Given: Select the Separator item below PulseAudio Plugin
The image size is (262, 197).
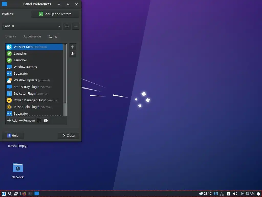Looking at the screenshot, I should tap(34, 113).
